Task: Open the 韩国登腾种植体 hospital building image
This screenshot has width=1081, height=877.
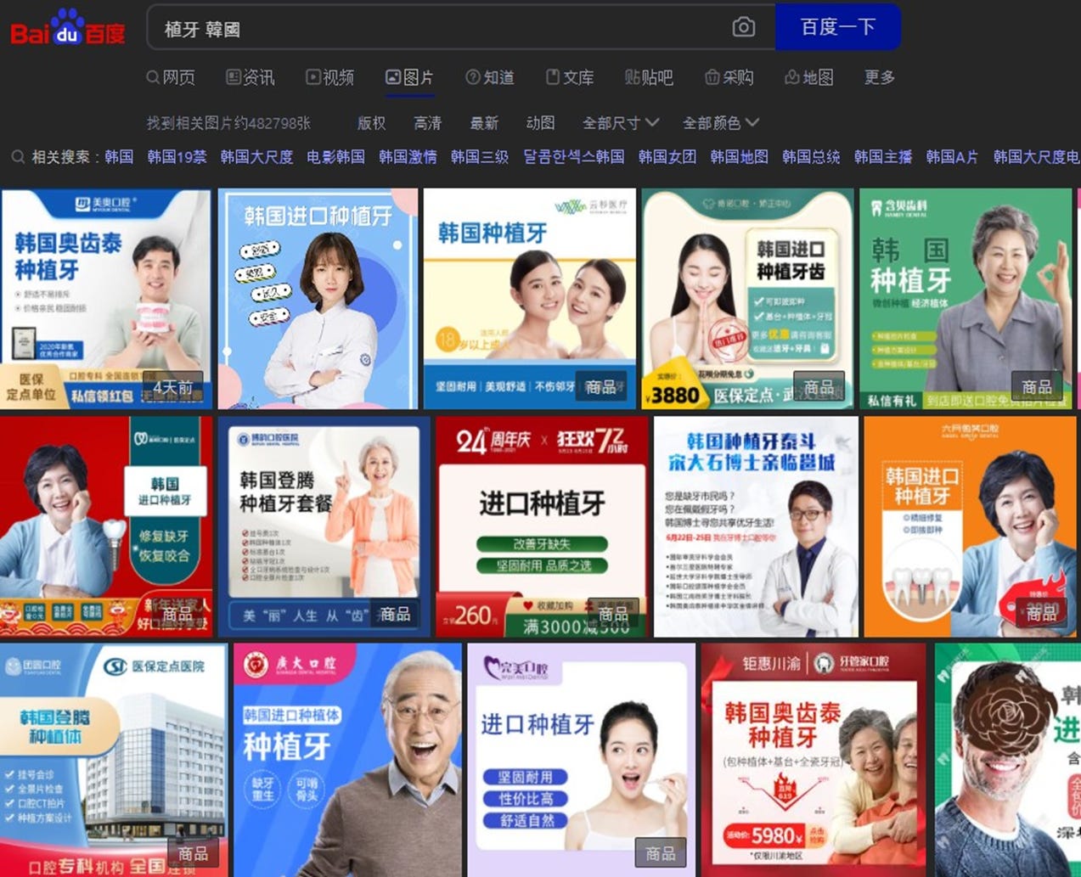Action: pyautogui.click(x=114, y=760)
